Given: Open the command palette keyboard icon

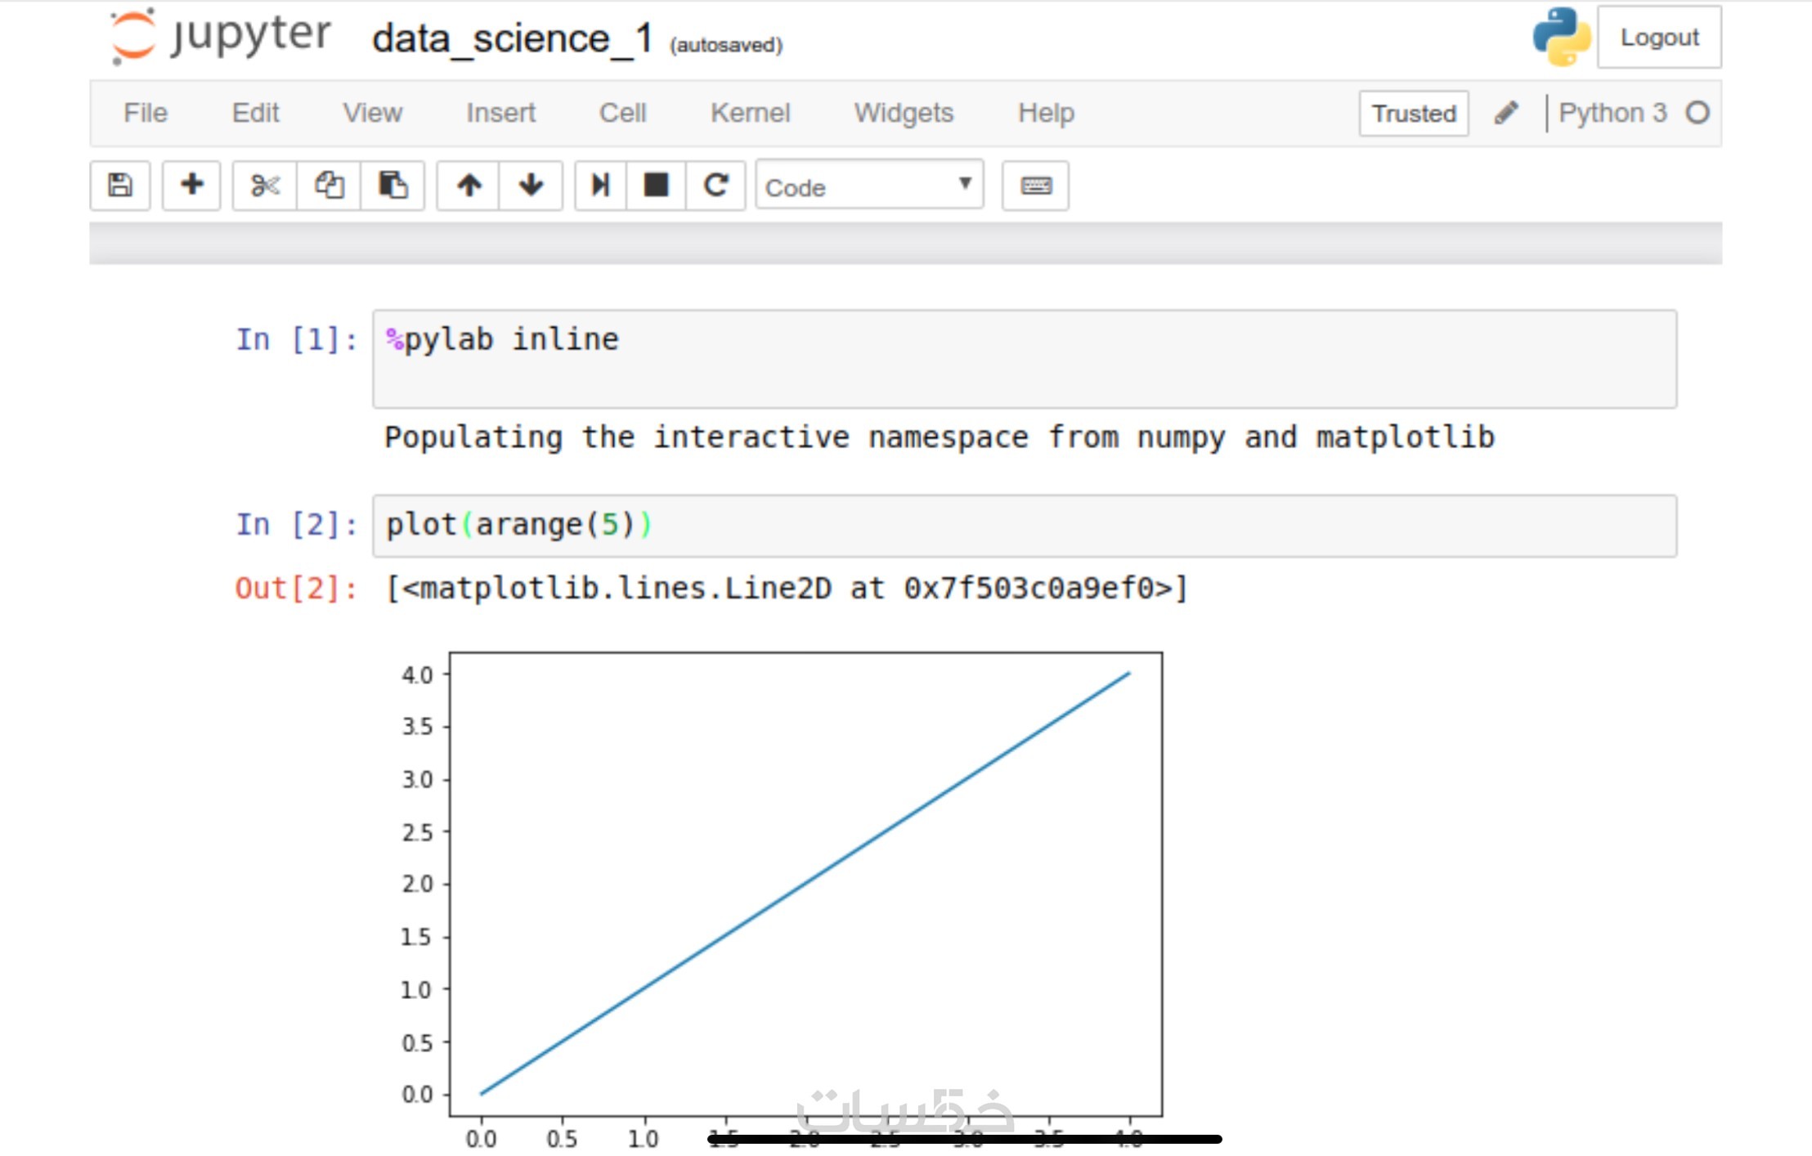Looking at the screenshot, I should coord(1036,186).
